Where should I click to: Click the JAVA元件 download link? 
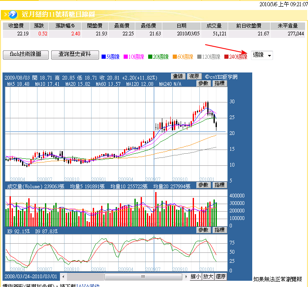click(x=88, y=285)
